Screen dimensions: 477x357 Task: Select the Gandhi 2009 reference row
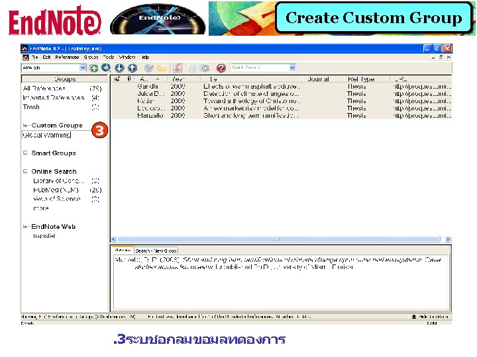(x=282, y=87)
